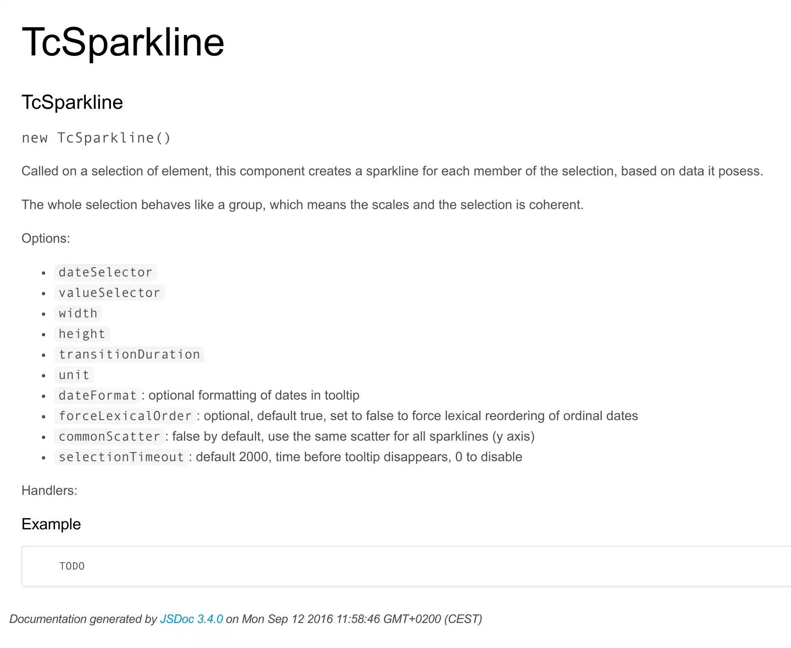Click the Handlers: label

click(x=49, y=490)
